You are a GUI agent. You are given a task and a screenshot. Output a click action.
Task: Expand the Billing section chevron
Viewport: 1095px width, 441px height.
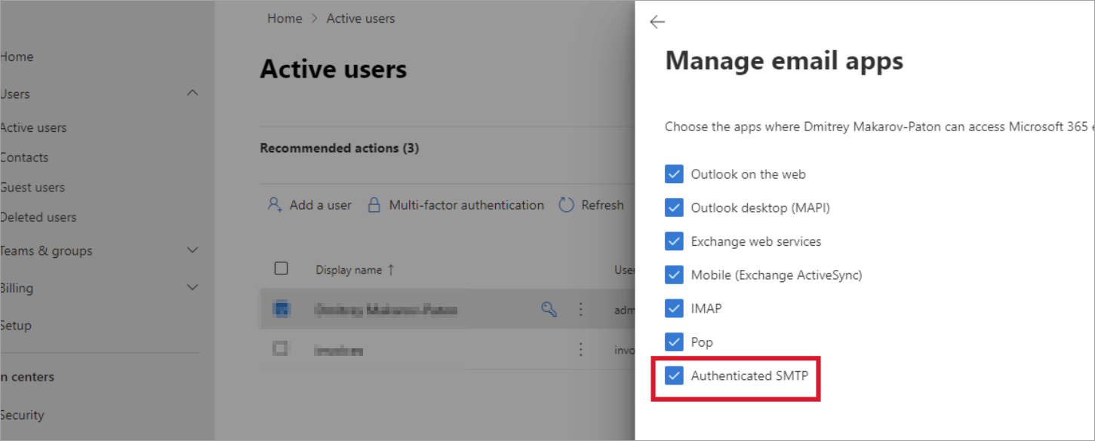pos(192,287)
